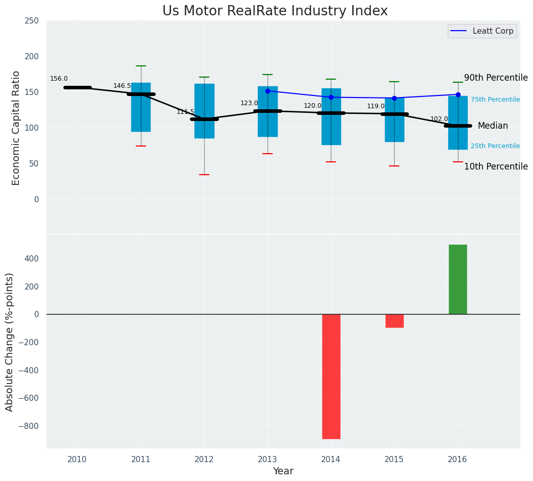Click the chart title text
This screenshot has width=533, height=481.
(275, 11)
